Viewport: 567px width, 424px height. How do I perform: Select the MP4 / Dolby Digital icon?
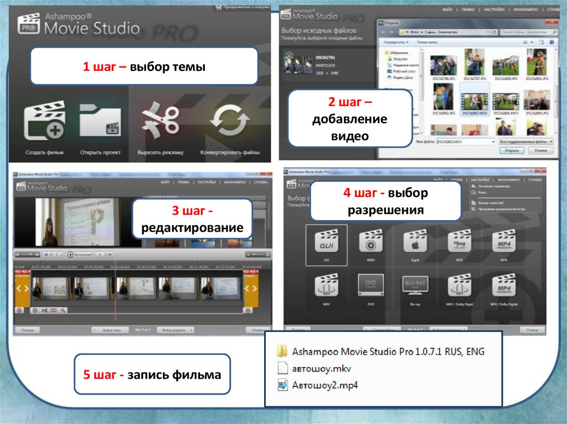click(504, 285)
